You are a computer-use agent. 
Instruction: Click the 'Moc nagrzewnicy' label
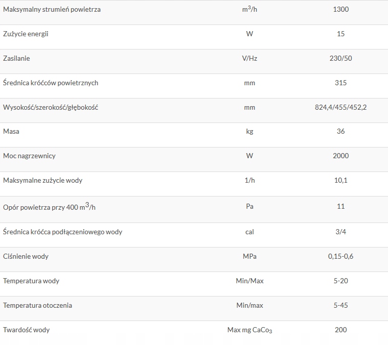[x=30, y=156]
